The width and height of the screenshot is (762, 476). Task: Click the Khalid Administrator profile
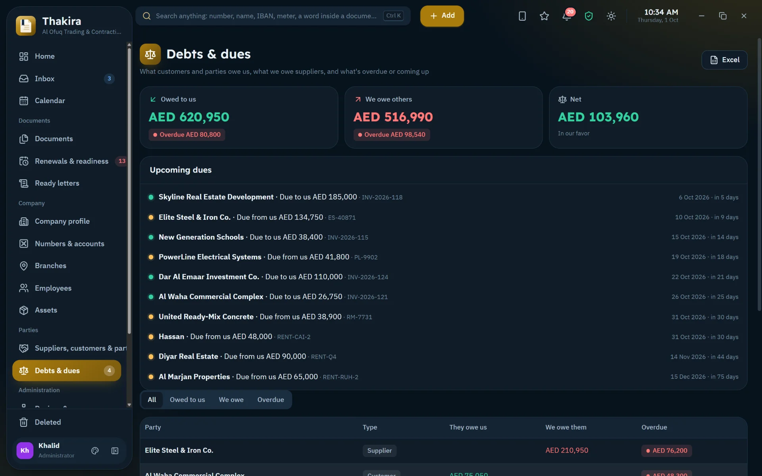(x=50, y=451)
